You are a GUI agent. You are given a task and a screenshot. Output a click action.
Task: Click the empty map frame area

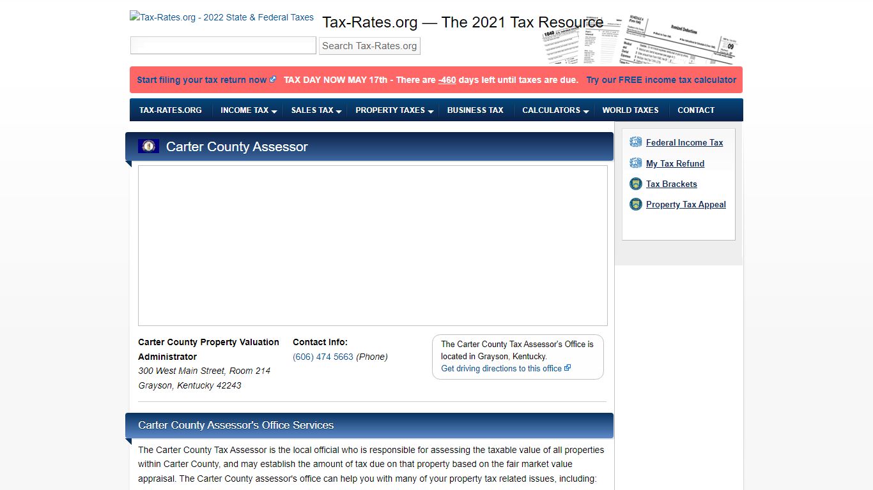(373, 246)
